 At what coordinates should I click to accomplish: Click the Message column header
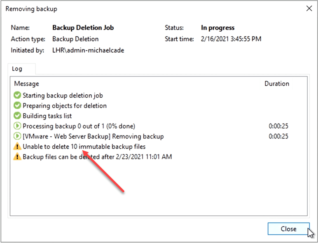[27, 84]
